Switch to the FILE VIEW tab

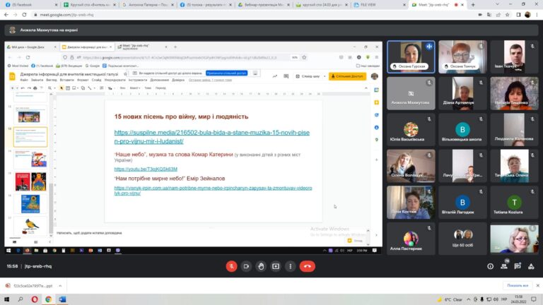click(379, 5)
